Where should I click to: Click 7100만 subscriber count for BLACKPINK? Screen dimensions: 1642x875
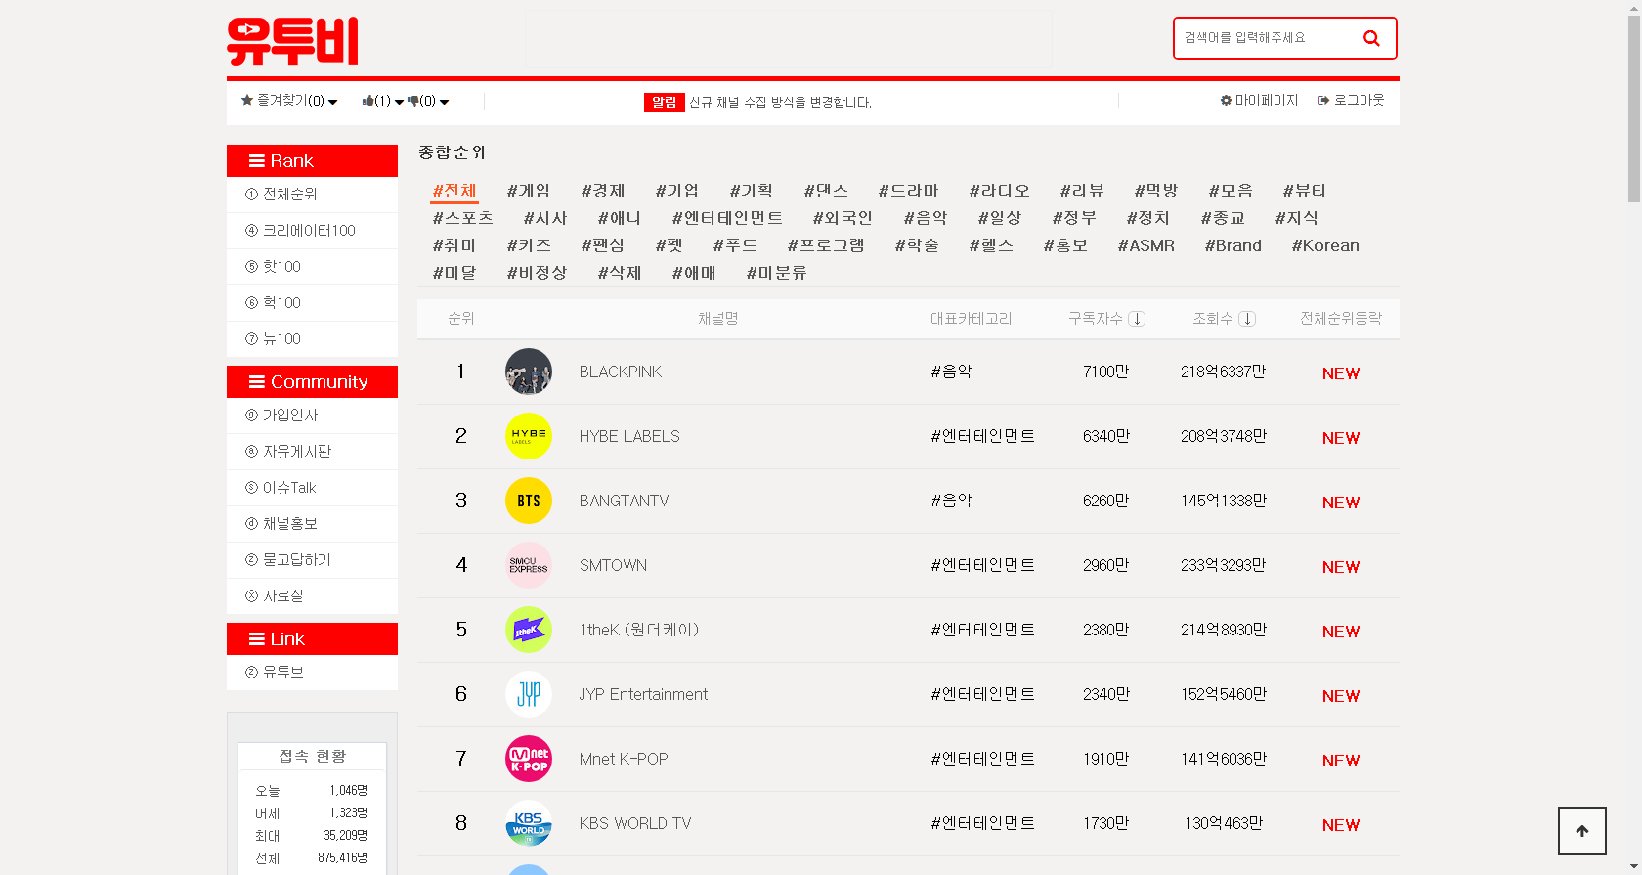point(1105,372)
